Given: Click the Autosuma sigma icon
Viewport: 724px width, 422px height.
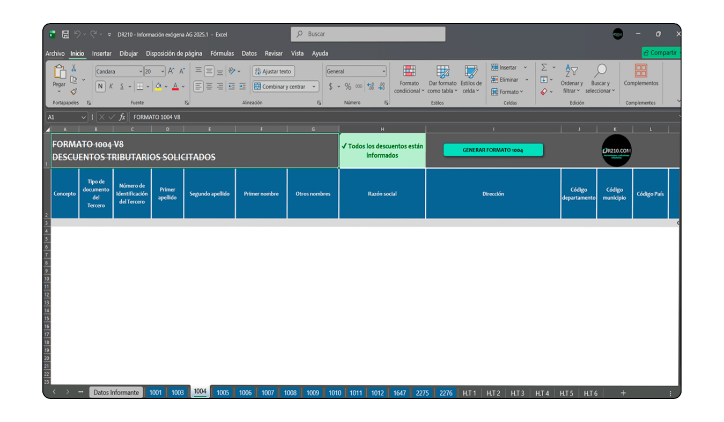Looking at the screenshot, I should pos(544,67).
